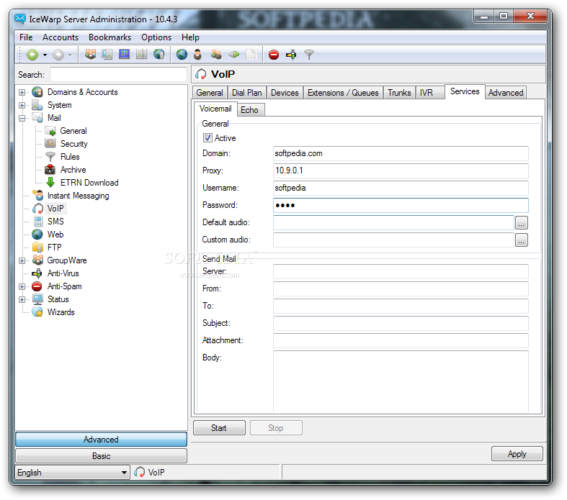Click the green Back arrow in toolbar
Viewport: 567px width, 500px height.
pyautogui.click(x=32, y=55)
